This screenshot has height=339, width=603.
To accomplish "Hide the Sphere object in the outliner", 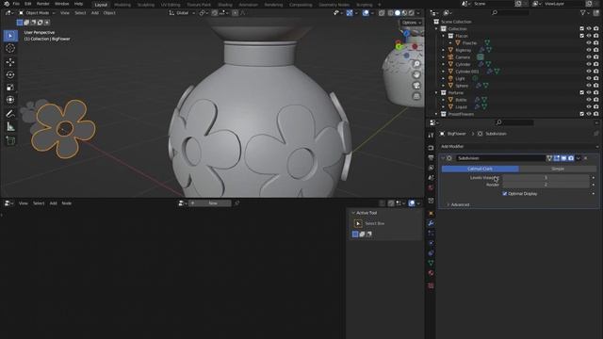I will 588,86.
